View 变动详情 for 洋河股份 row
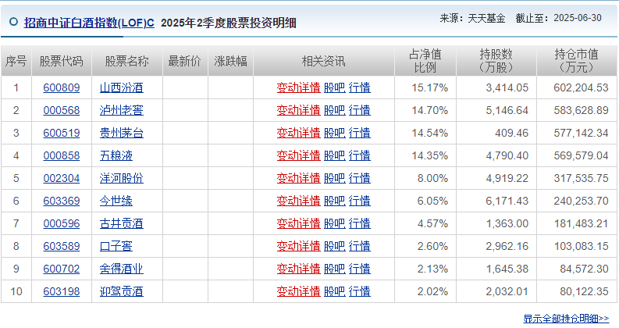Viewport: 619px width, 328px height. click(x=298, y=178)
